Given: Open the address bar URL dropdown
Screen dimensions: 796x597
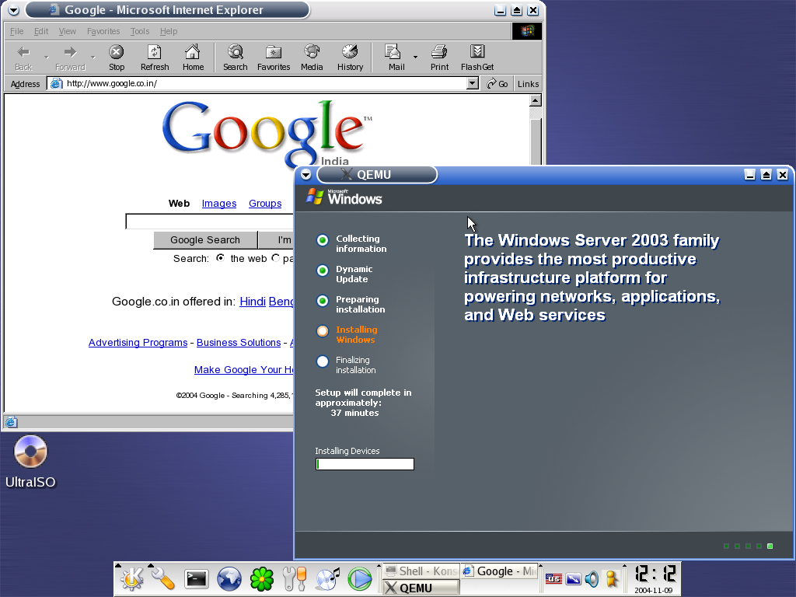Looking at the screenshot, I should (x=472, y=83).
